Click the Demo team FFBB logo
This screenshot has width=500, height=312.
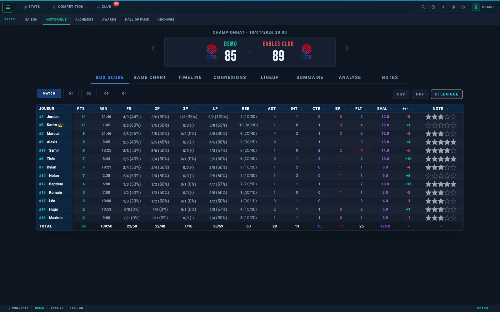(212, 52)
